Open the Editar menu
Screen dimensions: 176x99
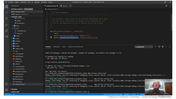click(17, 2)
